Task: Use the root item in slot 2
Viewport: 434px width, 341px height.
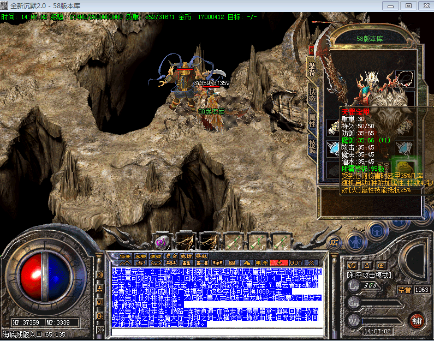Action: coord(185,242)
